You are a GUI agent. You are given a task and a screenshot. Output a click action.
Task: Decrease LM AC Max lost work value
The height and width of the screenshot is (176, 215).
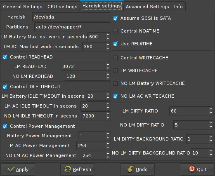tap(108, 49)
